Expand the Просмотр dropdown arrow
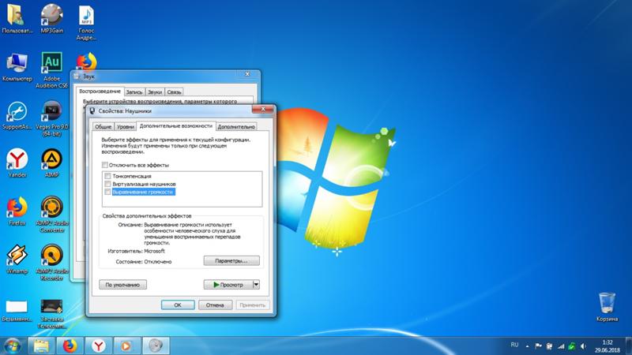The height and width of the screenshot is (355, 632). [256, 285]
